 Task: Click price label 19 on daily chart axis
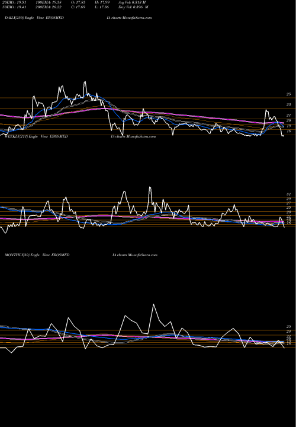(x=288, y=126)
